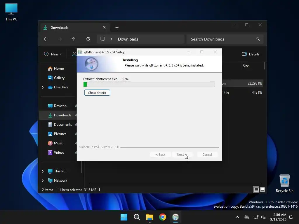
Task: Select Network in navigation pane
Action: [x=58, y=181]
